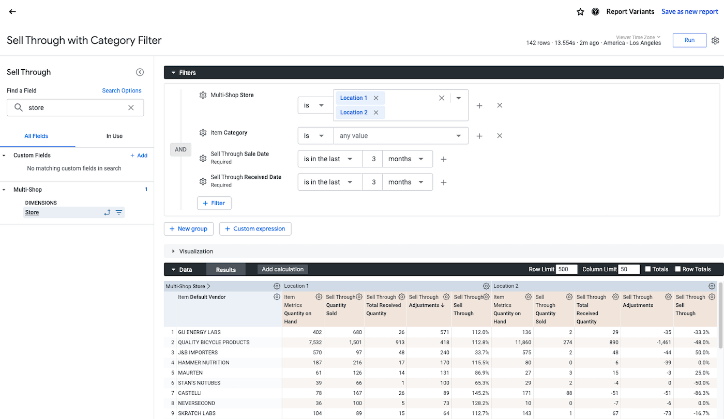Expand the Visualization section
The height and width of the screenshot is (419, 724).
click(173, 251)
